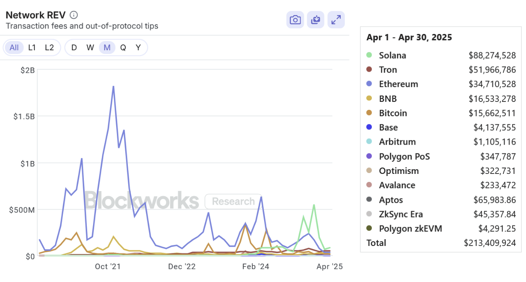This screenshot has height=282, width=526.
Task: Click the blue Base legend dot
Action: point(369,127)
